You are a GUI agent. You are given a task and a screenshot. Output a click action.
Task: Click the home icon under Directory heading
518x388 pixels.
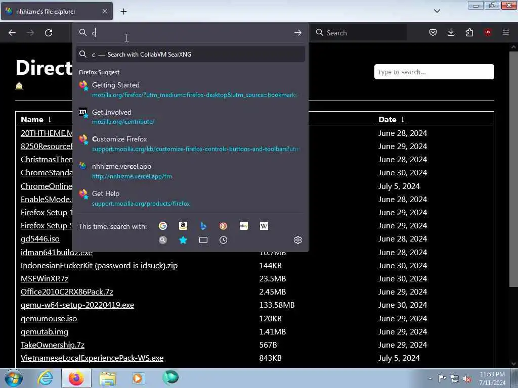pos(20,86)
